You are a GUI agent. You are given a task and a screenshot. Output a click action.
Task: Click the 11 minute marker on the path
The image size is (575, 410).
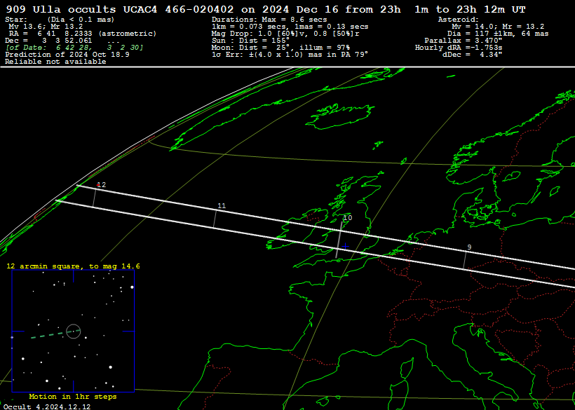pos(222,206)
